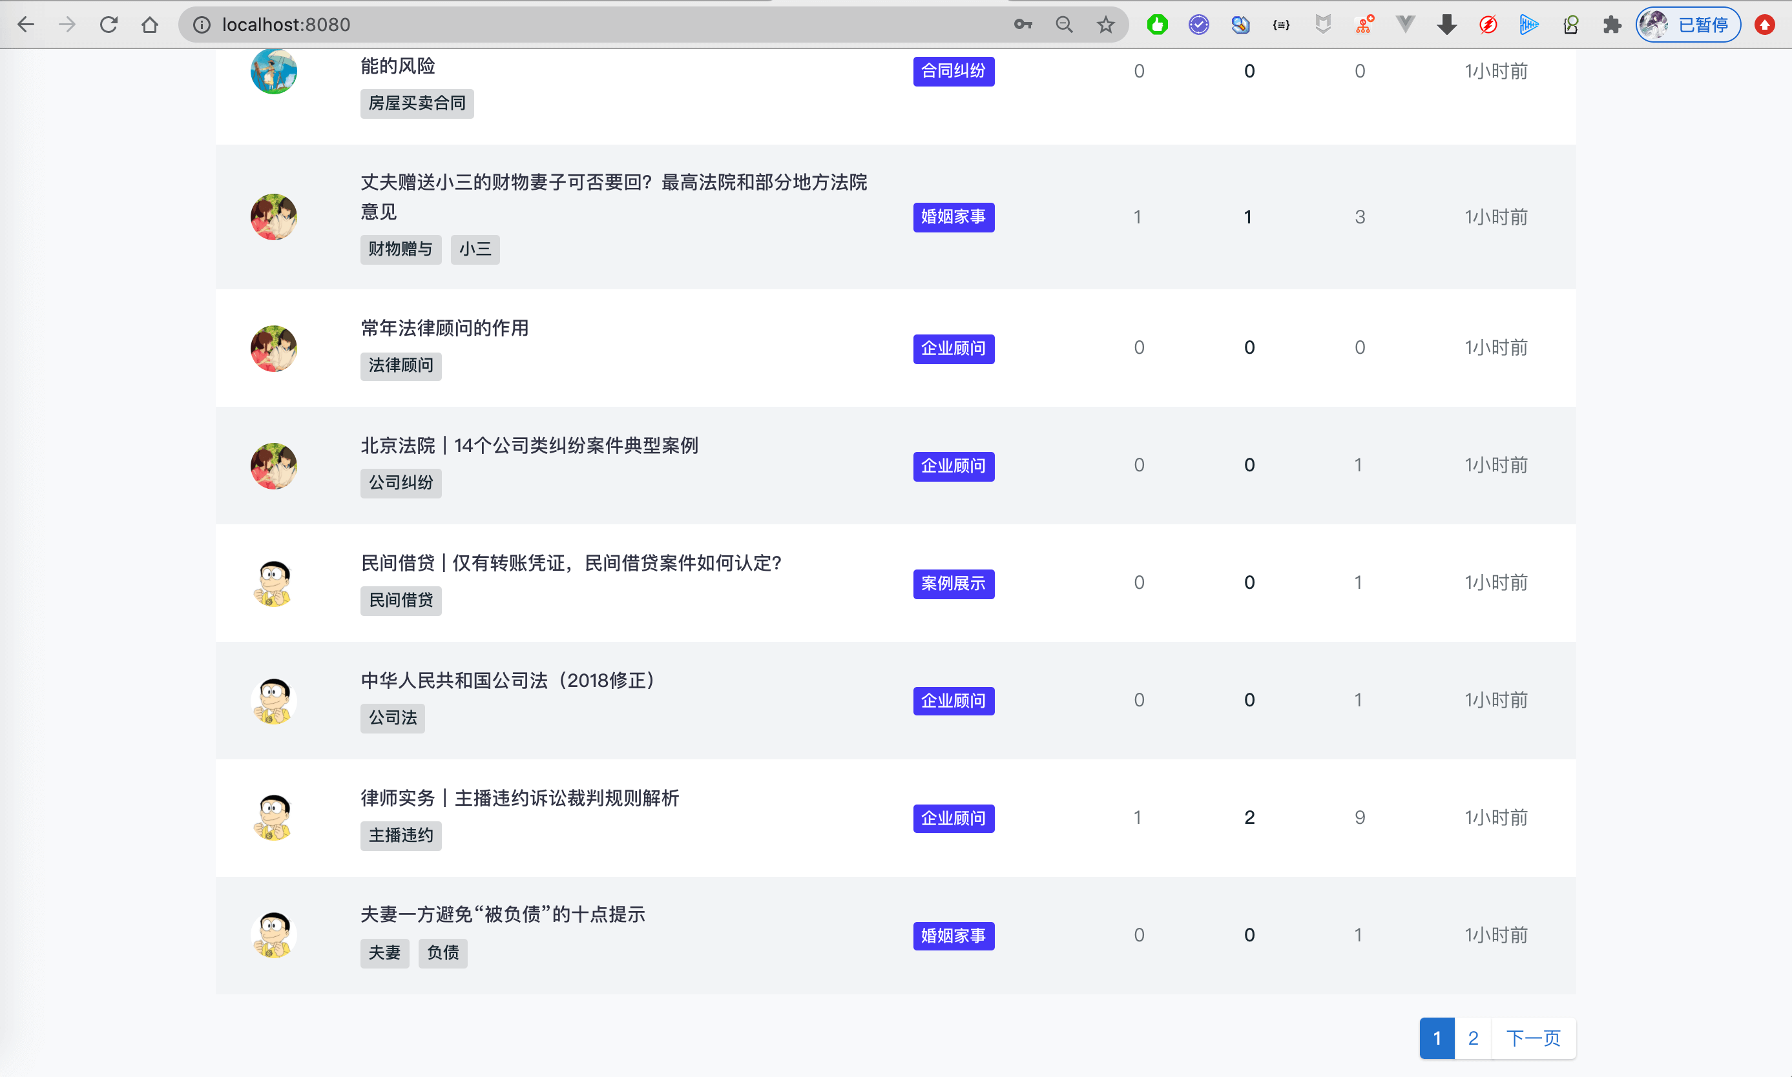Image resolution: width=1792 pixels, height=1077 pixels.
Task: Select the 小三 tag
Action: [475, 249]
